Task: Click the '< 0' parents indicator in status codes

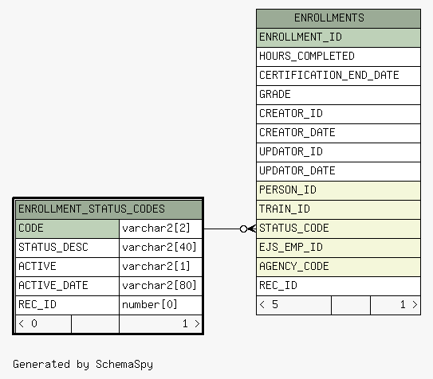Action: point(44,324)
